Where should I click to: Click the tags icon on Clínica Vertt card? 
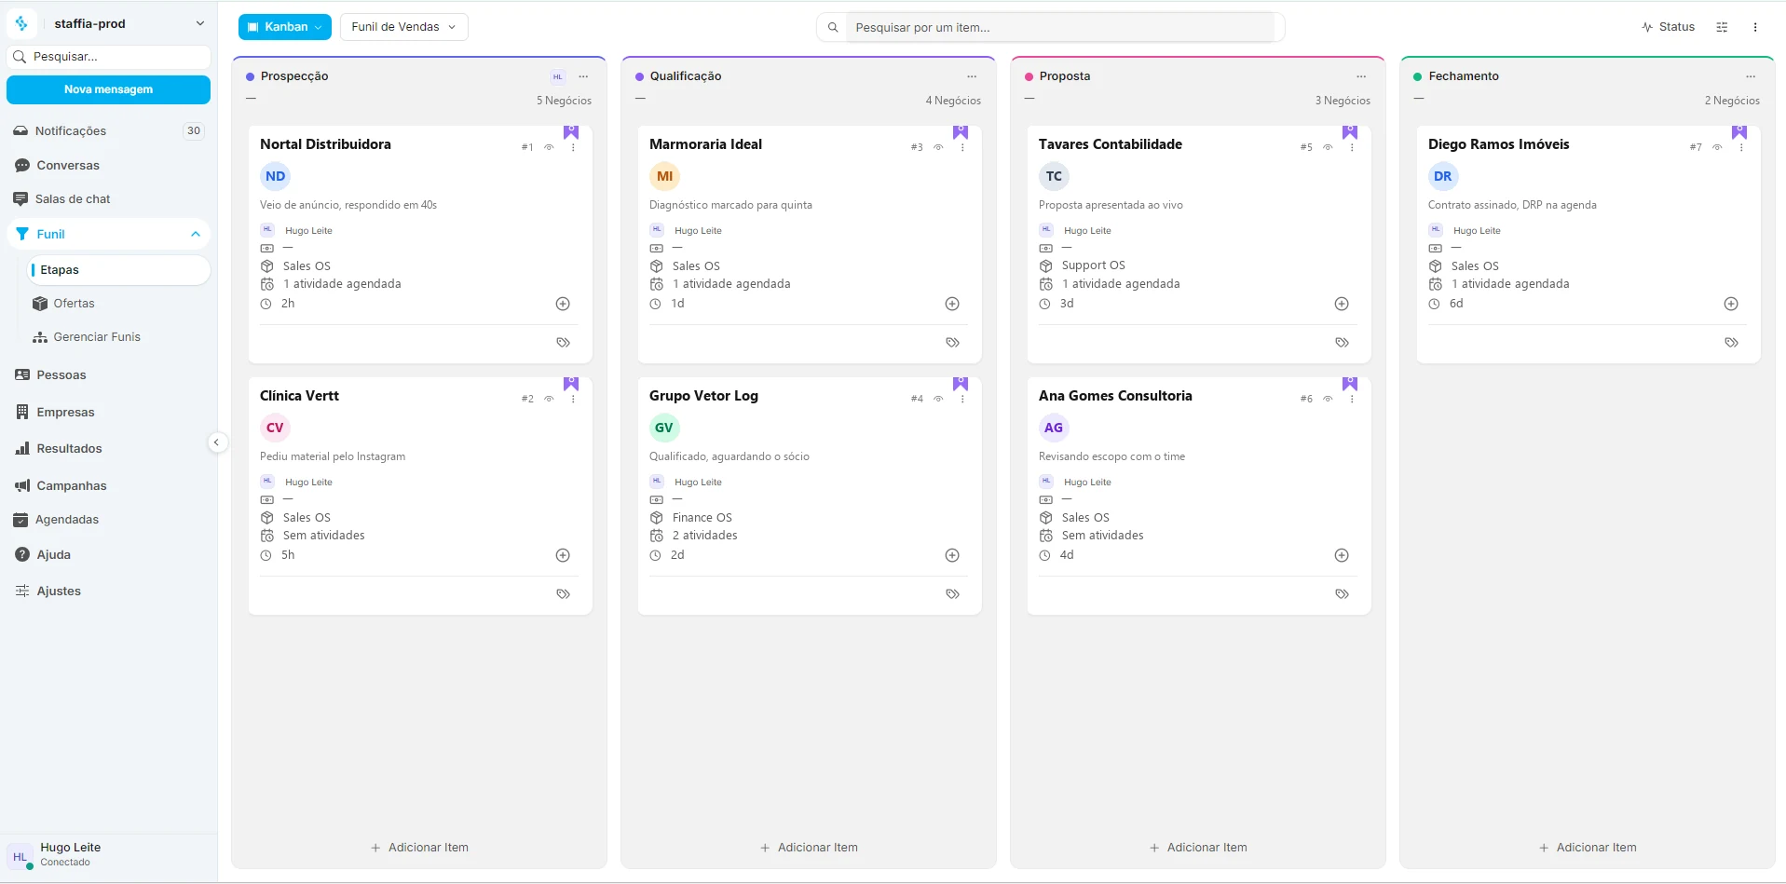[x=563, y=594]
